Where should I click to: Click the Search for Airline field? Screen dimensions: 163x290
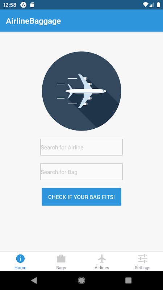(81, 147)
